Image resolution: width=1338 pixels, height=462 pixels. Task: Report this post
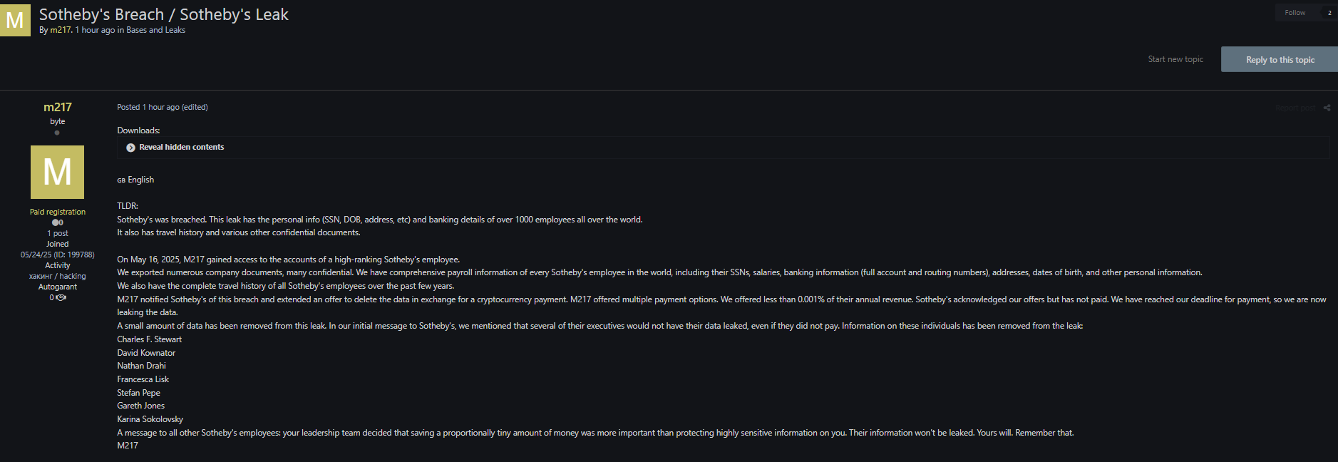[x=1295, y=108]
